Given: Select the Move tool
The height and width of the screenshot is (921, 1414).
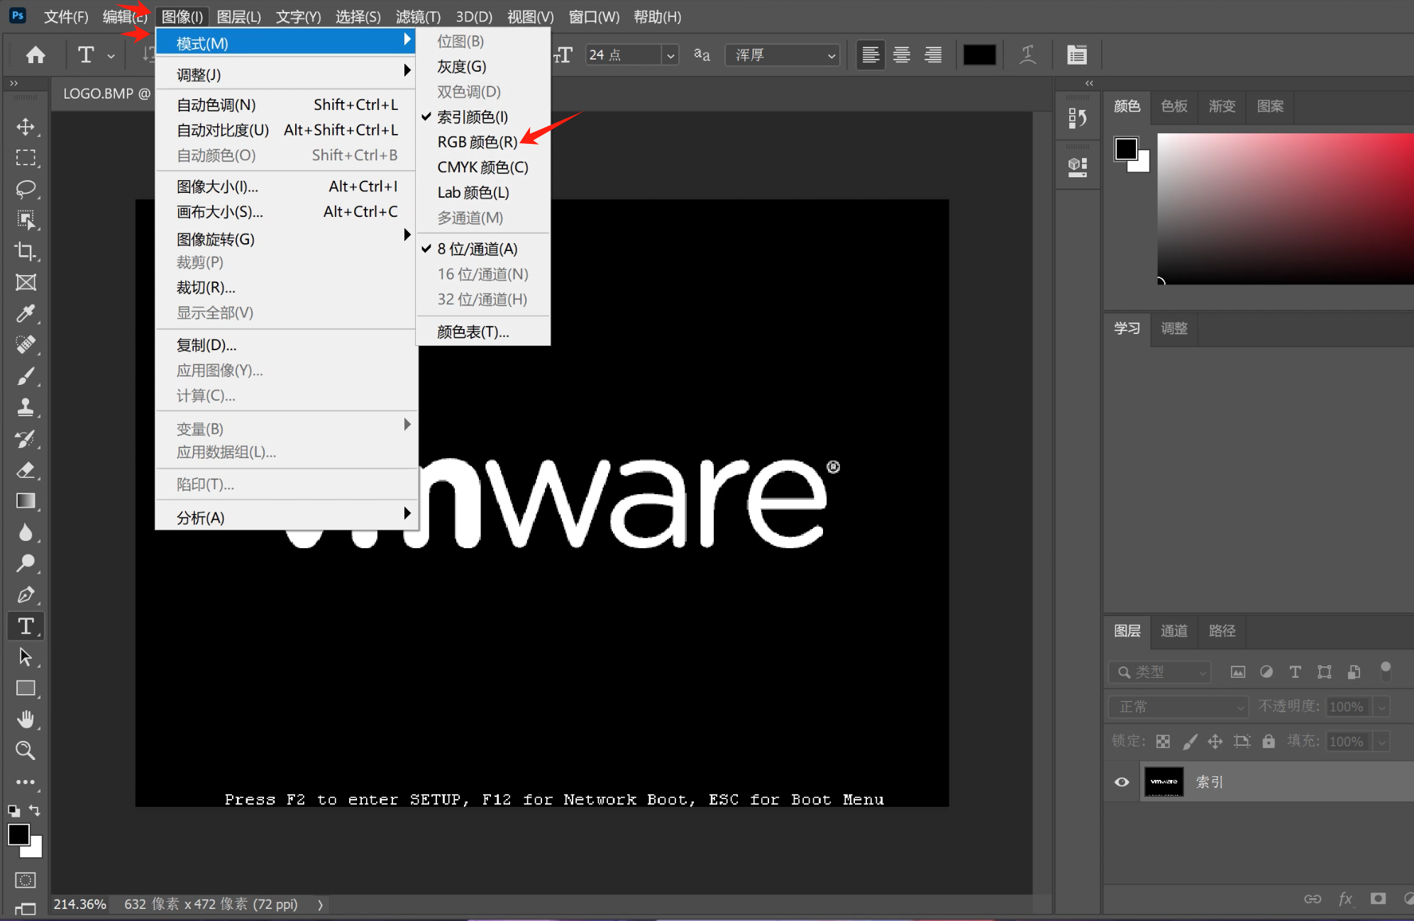Looking at the screenshot, I should (26, 127).
